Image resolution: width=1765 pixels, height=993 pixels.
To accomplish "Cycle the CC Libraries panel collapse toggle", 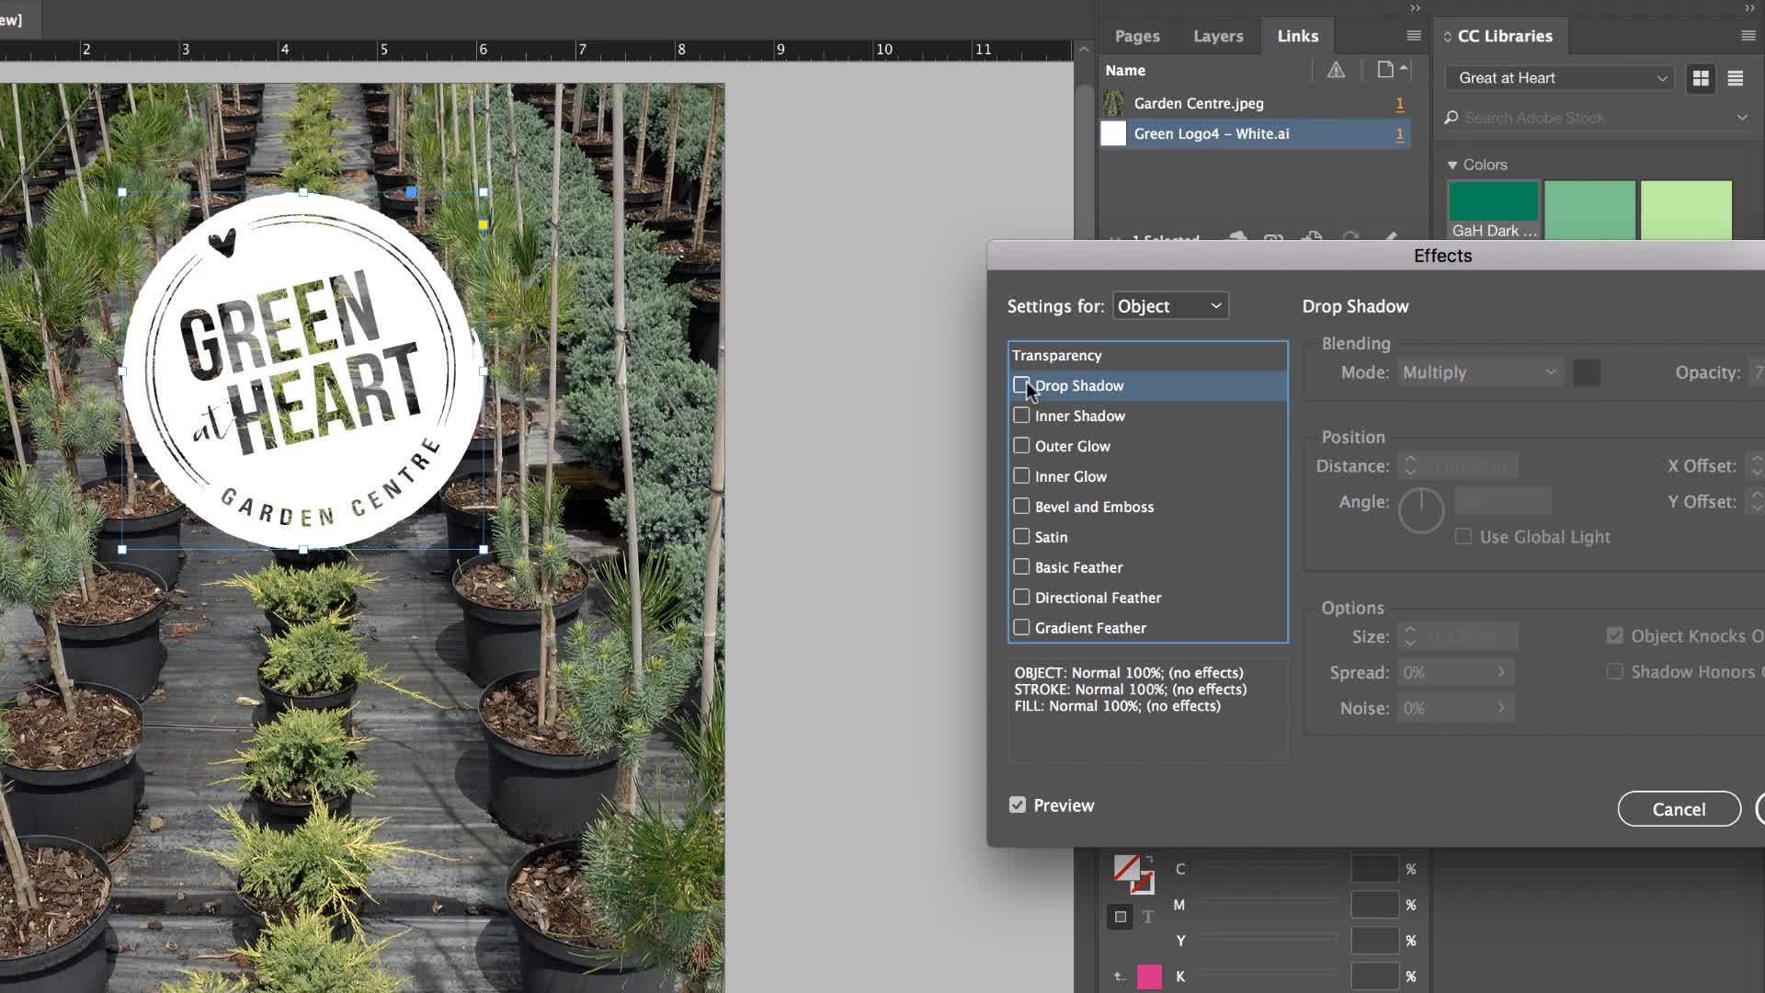I will [1447, 36].
